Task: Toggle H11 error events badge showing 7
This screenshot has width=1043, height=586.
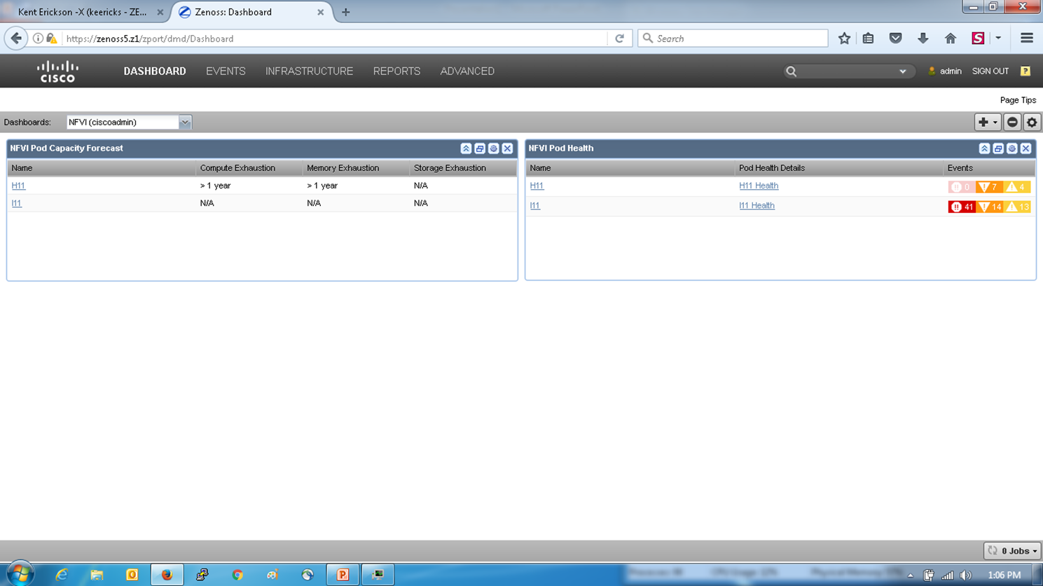Action: pos(989,187)
